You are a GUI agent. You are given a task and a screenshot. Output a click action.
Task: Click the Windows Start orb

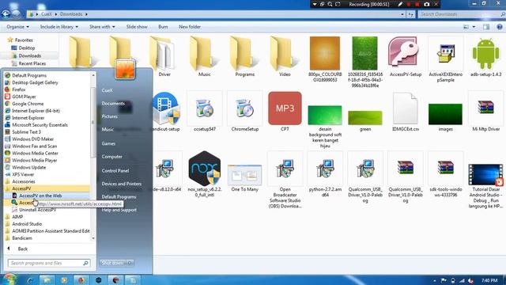coord(9,279)
